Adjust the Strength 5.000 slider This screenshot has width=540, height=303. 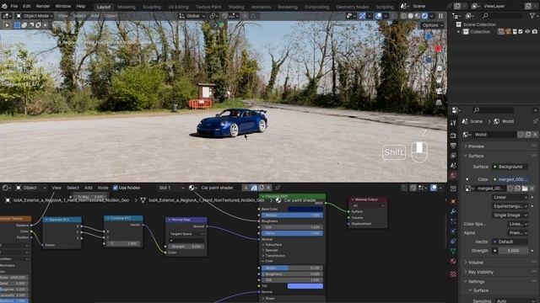click(513, 251)
